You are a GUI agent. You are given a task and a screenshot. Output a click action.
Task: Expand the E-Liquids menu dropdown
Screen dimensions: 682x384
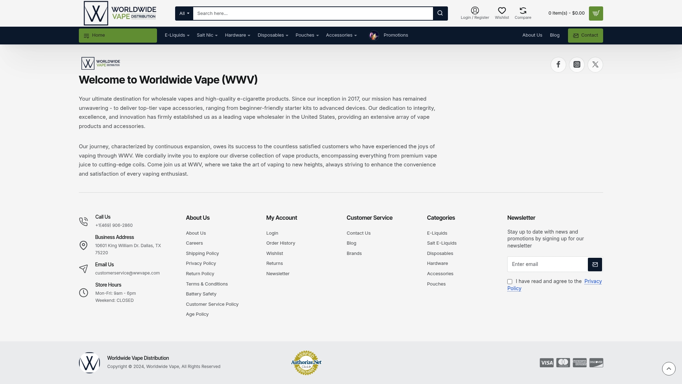click(177, 35)
